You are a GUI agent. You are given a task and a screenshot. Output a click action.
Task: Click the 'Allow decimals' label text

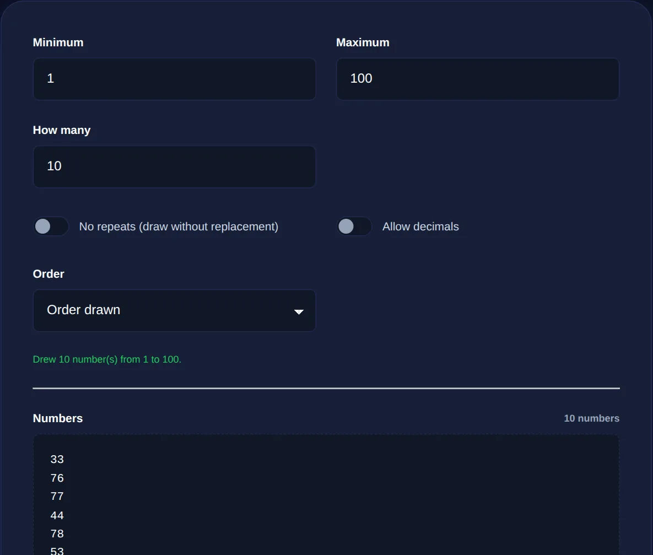(420, 227)
